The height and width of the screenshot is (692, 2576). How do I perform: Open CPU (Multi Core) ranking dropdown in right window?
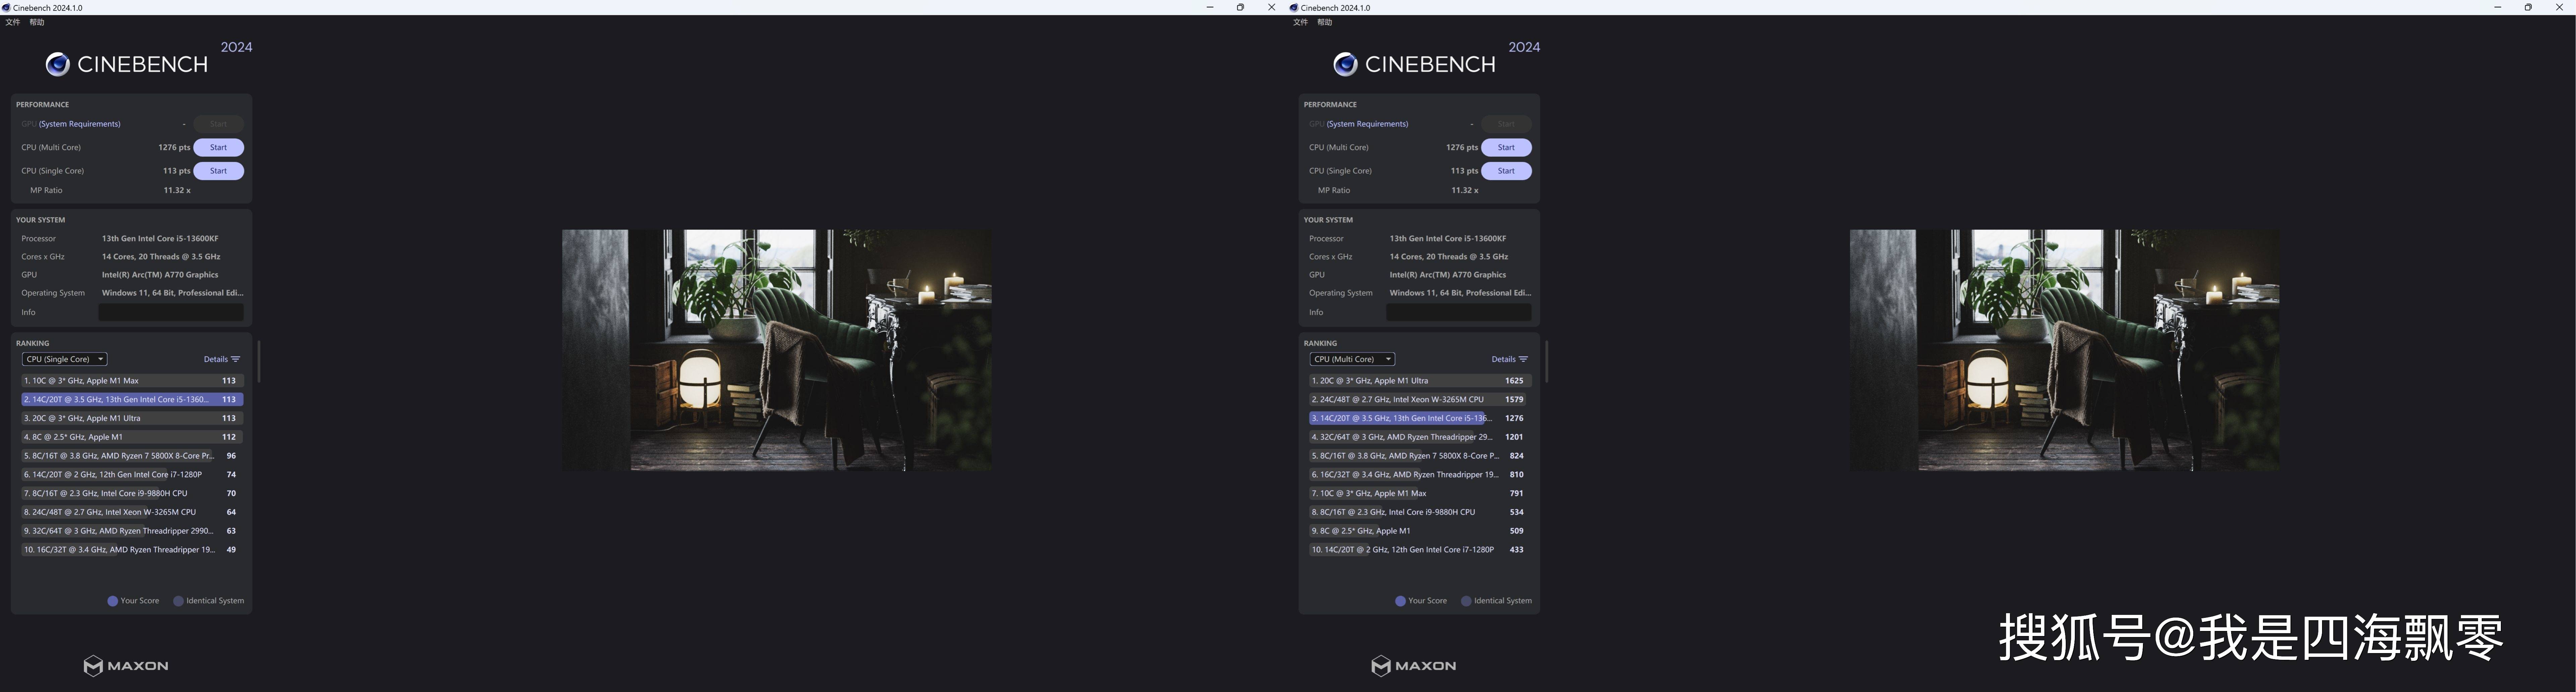1352,359
